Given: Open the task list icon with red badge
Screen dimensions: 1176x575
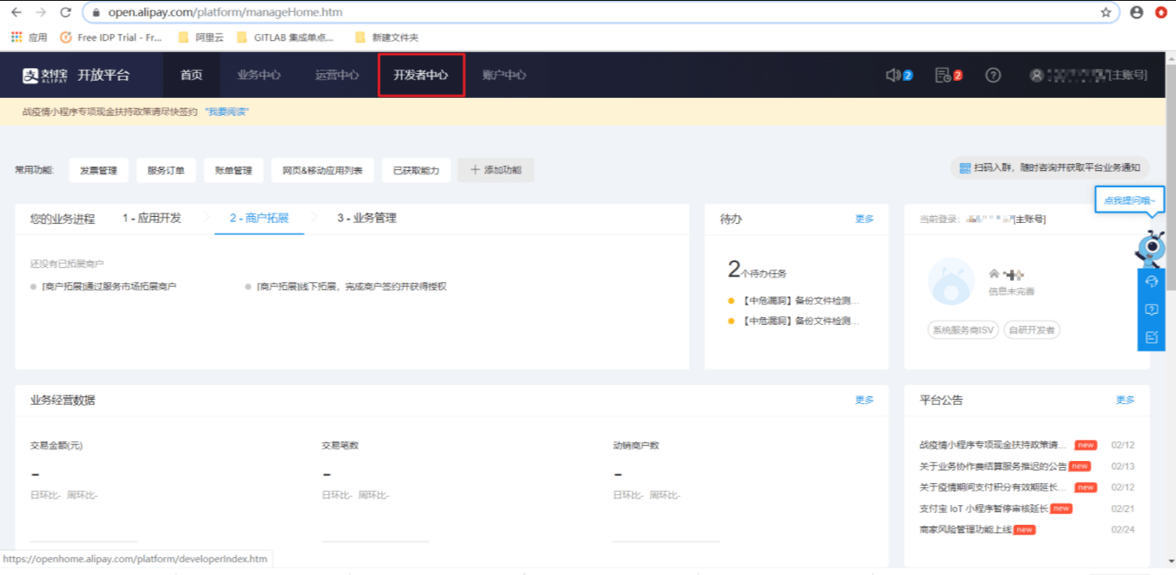Looking at the screenshot, I should (x=943, y=75).
